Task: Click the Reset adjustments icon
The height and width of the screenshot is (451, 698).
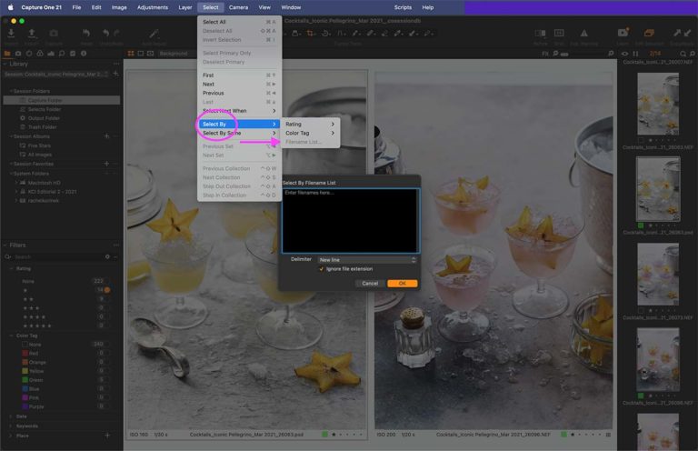Action: pos(86,34)
